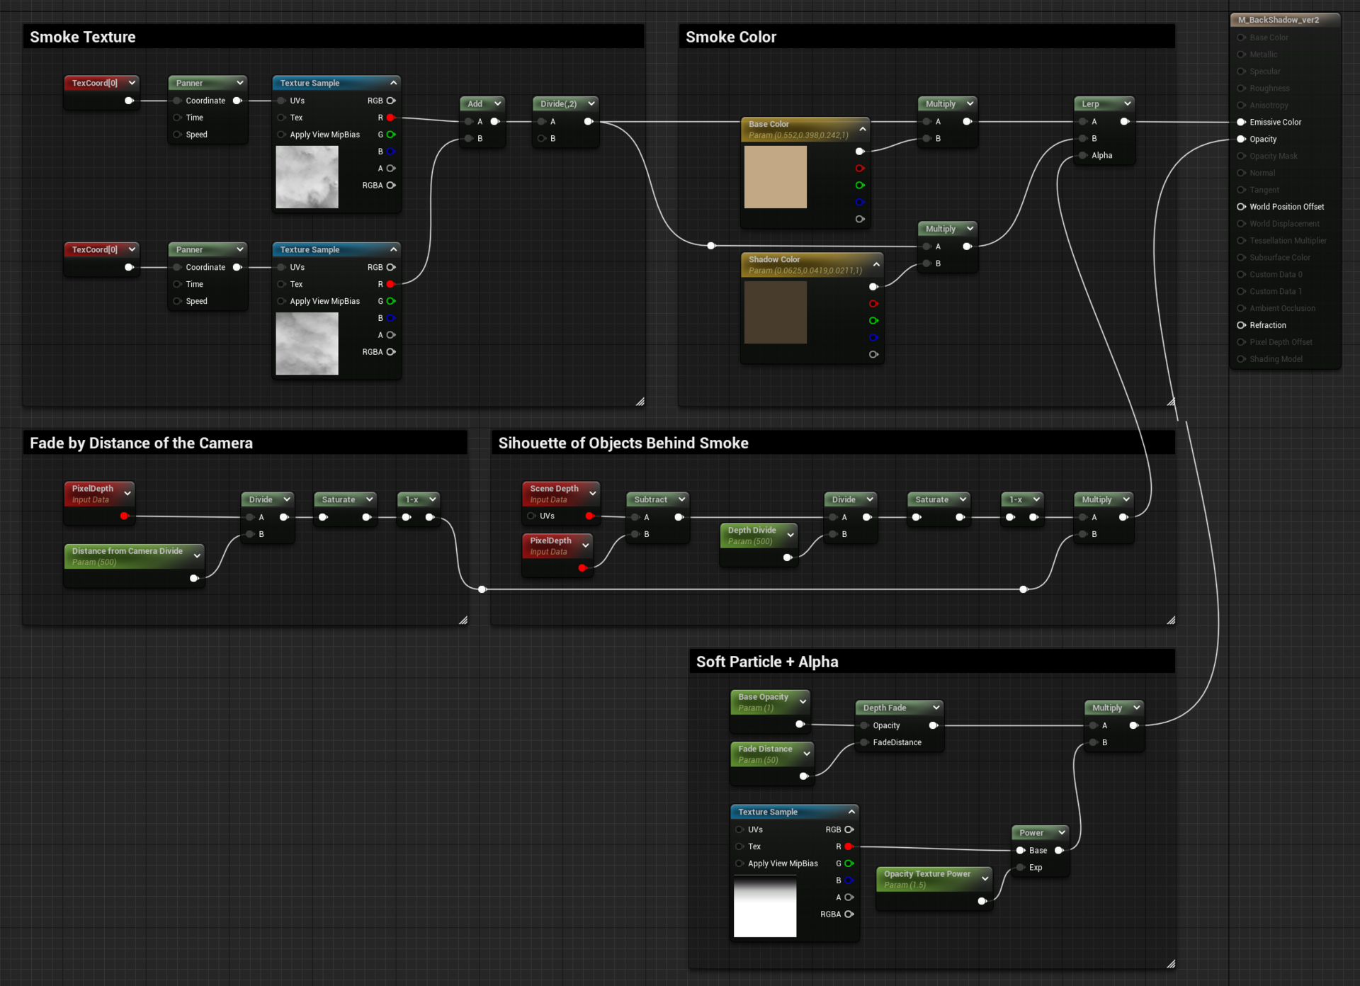Screen dimensions: 1360x986
Task: Click the gradient texture thumbnail in Soft Particle
Action: coord(764,907)
